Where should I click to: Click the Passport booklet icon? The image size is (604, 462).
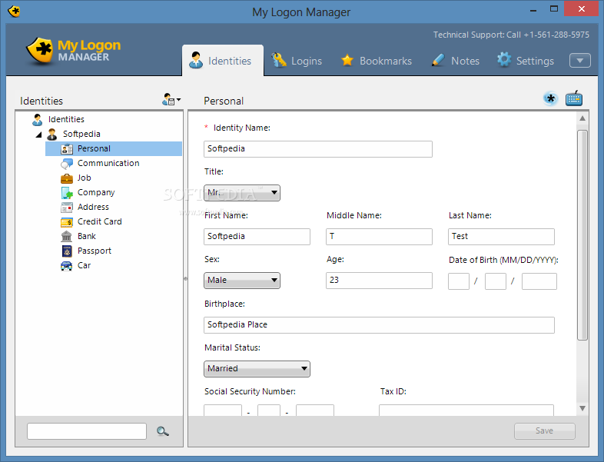67,251
